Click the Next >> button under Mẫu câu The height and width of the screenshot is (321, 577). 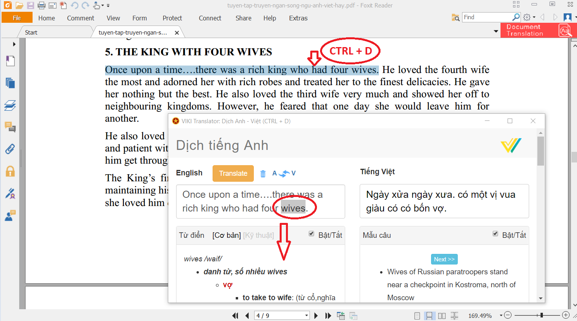pyautogui.click(x=444, y=259)
